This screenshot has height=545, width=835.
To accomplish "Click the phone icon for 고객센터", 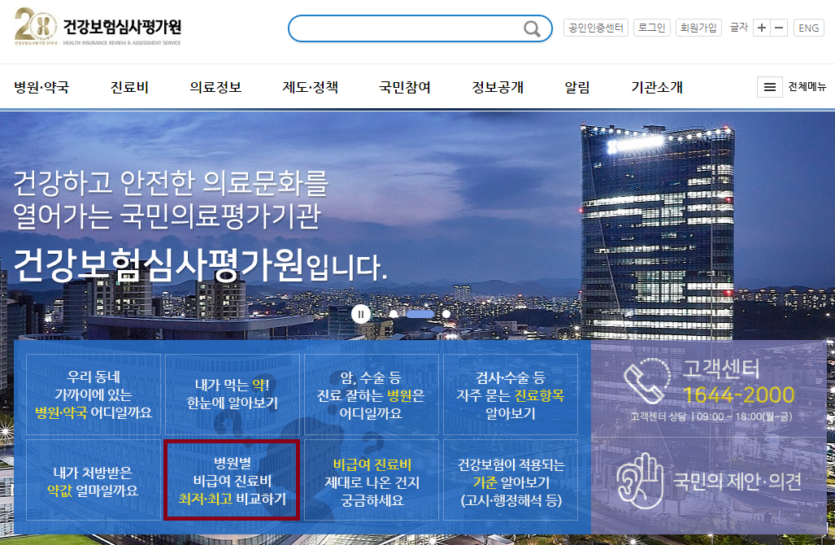I will click(x=646, y=381).
